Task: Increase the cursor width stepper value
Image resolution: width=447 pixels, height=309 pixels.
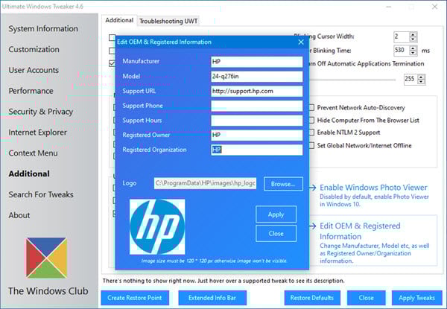Action: coord(413,34)
